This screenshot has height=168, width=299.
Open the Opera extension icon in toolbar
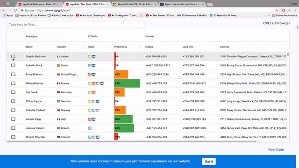[284, 10]
